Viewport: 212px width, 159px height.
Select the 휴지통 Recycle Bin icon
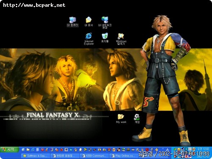pyautogui.click(x=105, y=38)
